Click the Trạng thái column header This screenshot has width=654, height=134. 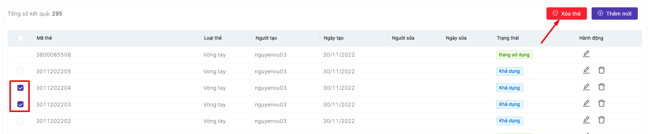pos(508,38)
